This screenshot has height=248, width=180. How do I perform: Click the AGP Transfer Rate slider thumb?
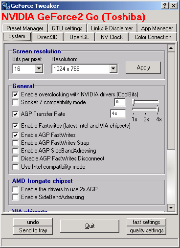point(157,110)
